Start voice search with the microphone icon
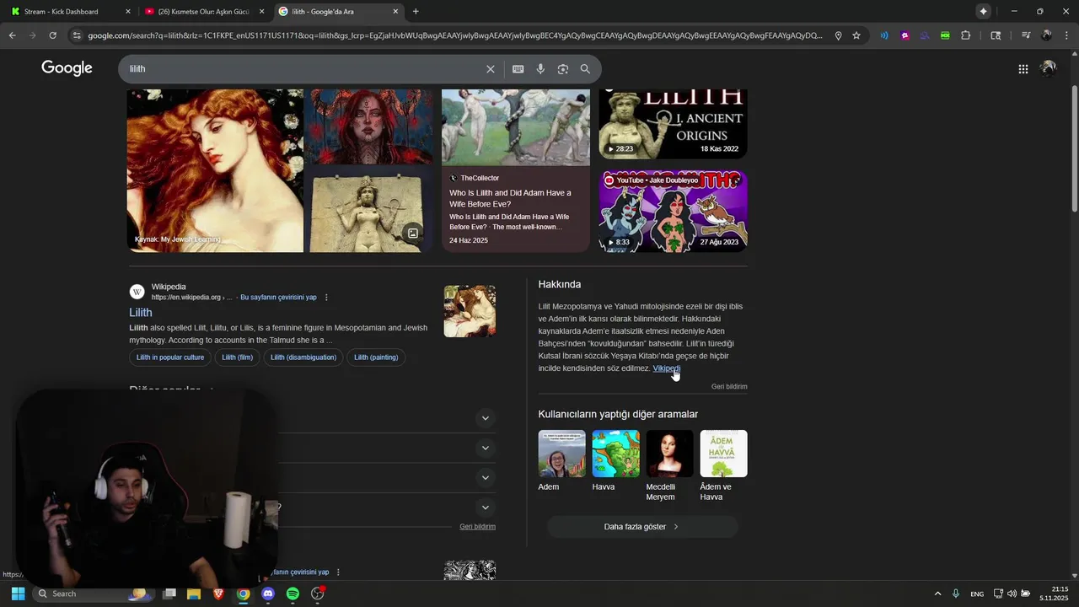 tap(540, 69)
